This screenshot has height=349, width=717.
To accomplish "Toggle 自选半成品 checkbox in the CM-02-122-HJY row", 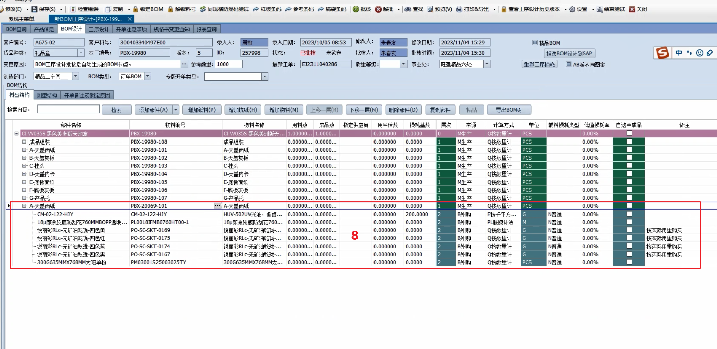I will 629,214.
